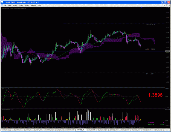Click the large red 1.3896 price readout

tap(155, 95)
